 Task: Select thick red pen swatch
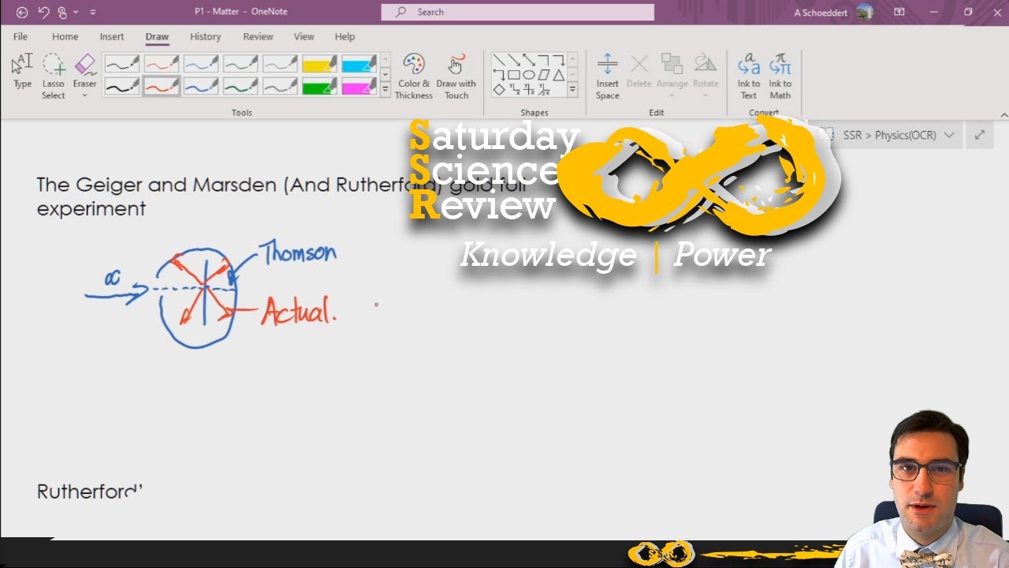tap(161, 86)
